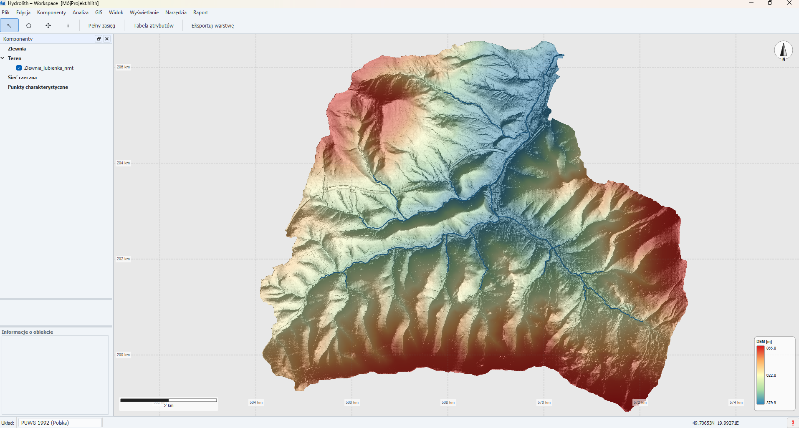Close the Komponenty panel
The width and height of the screenshot is (799, 428).
[x=107, y=39]
